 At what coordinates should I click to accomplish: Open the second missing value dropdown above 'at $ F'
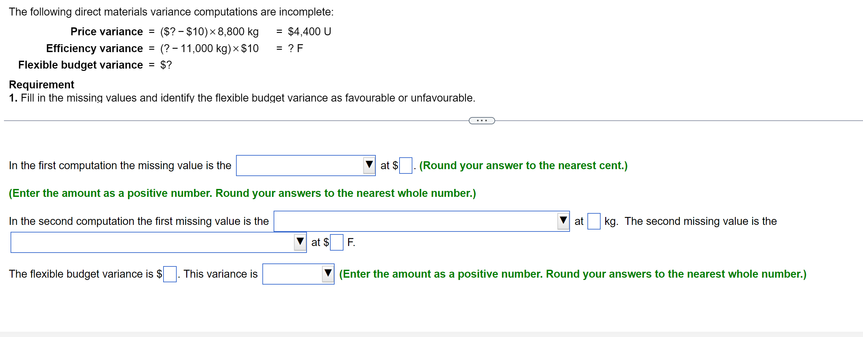pyautogui.click(x=158, y=242)
